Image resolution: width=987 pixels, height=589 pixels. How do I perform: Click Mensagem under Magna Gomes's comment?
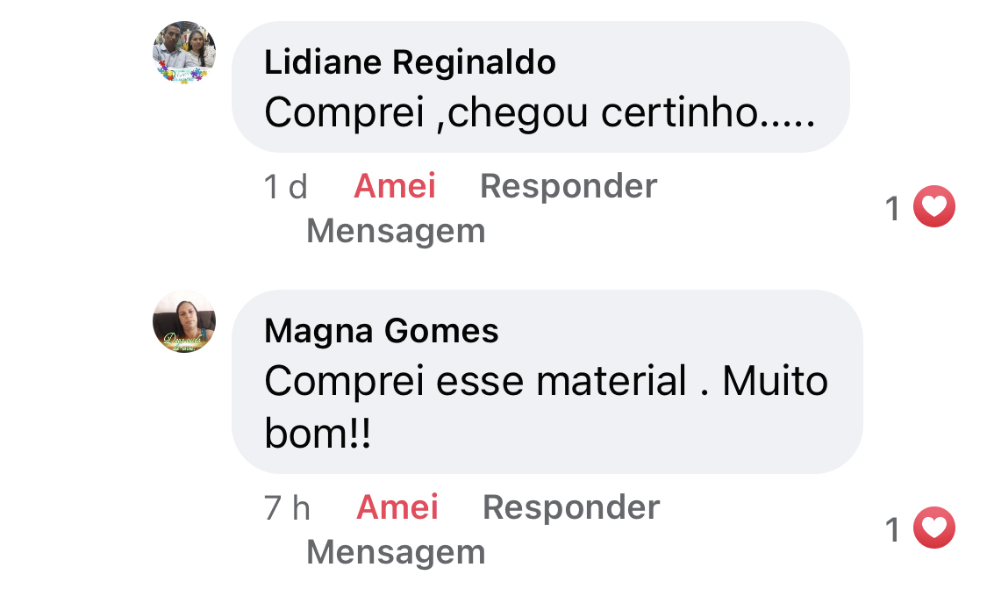click(396, 552)
